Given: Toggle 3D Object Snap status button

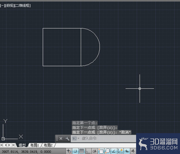Looking at the screenshot, I should tap(107, 151).
